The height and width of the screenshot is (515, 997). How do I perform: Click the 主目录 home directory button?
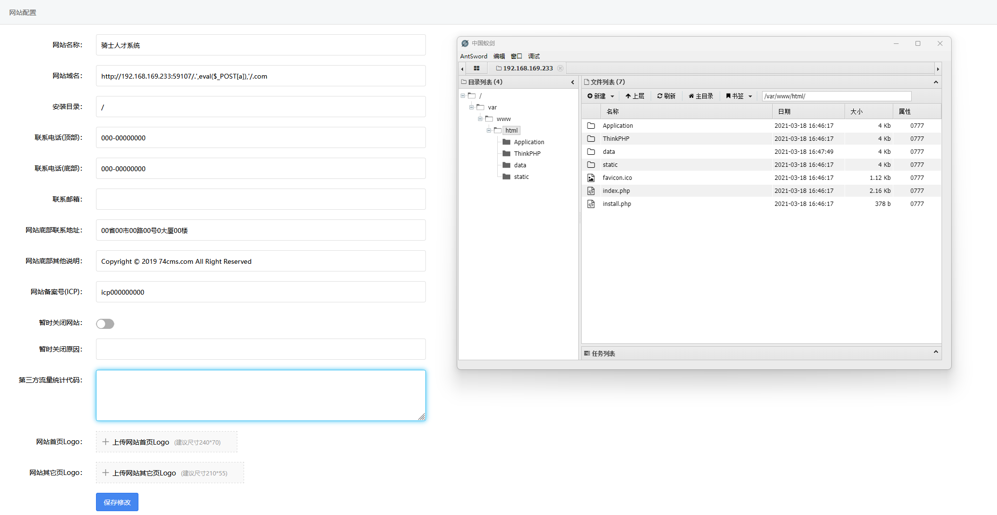pyautogui.click(x=700, y=96)
